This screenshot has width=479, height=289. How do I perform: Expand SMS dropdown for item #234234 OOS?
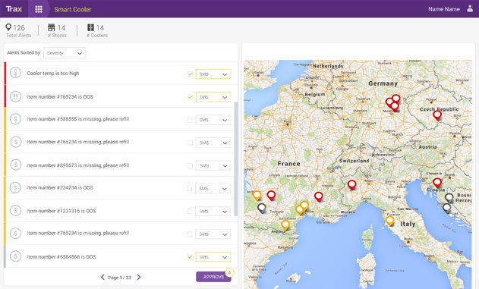tap(213, 189)
